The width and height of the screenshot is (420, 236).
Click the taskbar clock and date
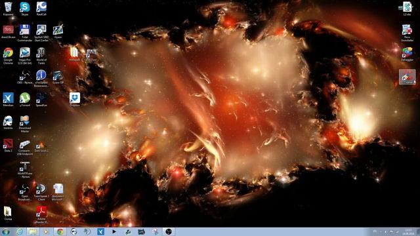click(x=408, y=232)
